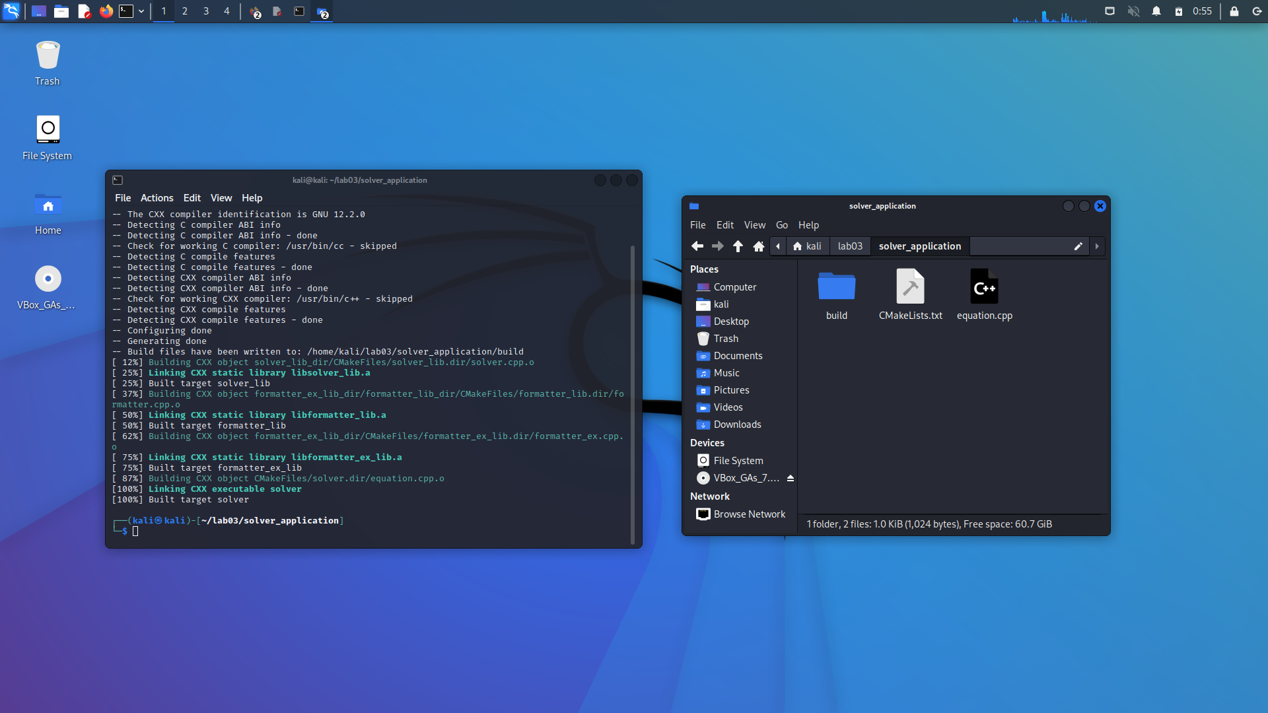Open the Kali applications menu
The width and height of the screenshot is (1268, 713).
click(11, 11)
